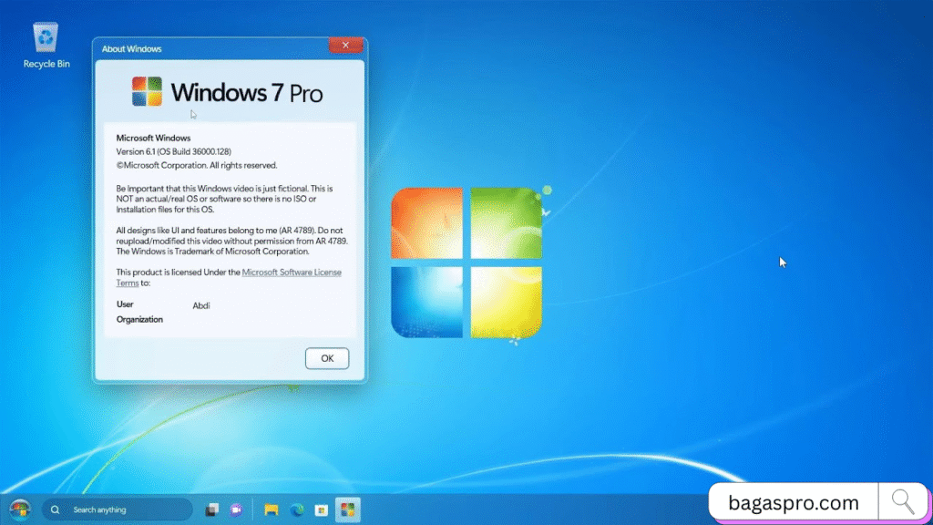Click the user name Abdi in the dialog
Image resolution: width=933 pixels, height=525 pixels.
click(201, 305)
